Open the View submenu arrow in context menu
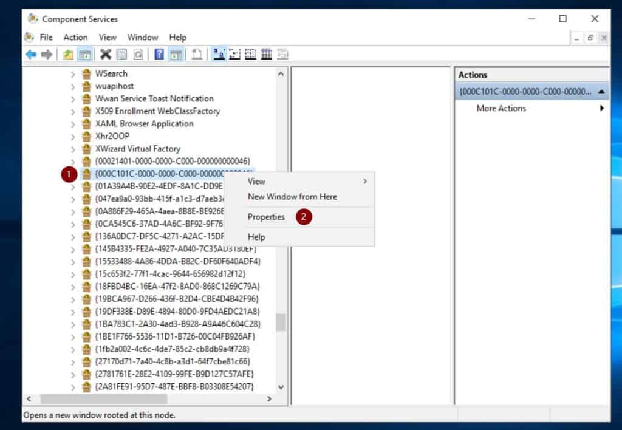The width and height of the screenshot is (622, 430). click(x=365, y=181)
